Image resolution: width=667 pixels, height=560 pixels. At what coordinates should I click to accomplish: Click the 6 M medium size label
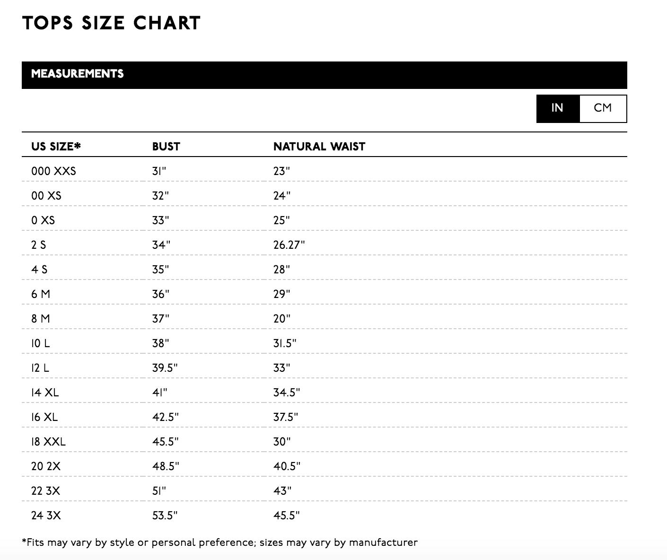[43, 294]
